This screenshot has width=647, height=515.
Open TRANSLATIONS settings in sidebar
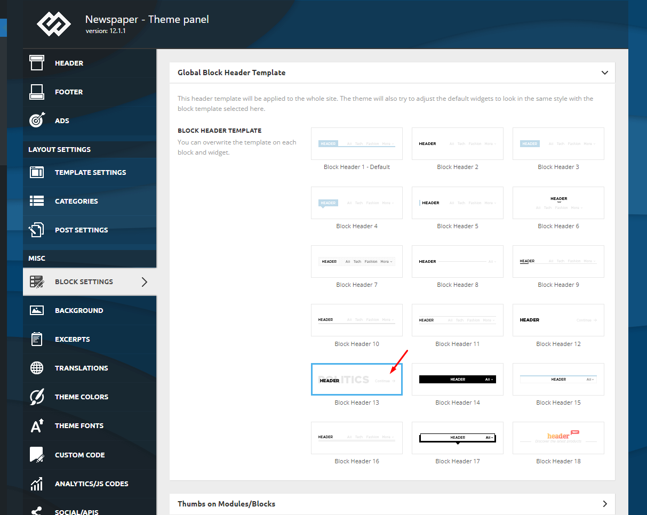click(90, 368)
